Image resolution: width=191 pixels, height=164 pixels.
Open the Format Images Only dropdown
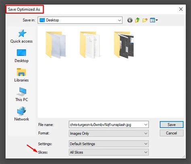109,133
